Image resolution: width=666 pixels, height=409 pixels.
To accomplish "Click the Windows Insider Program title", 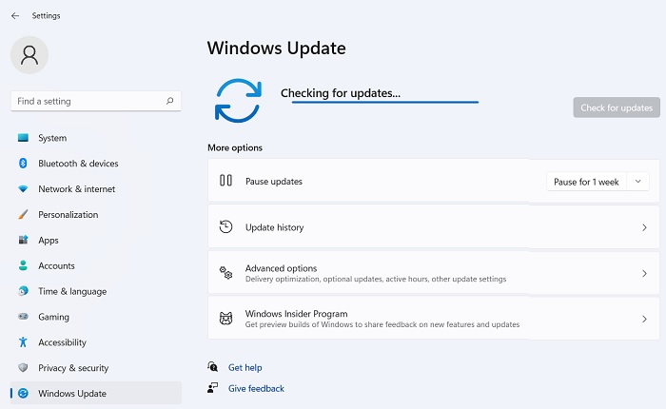I will click(297, 314).
